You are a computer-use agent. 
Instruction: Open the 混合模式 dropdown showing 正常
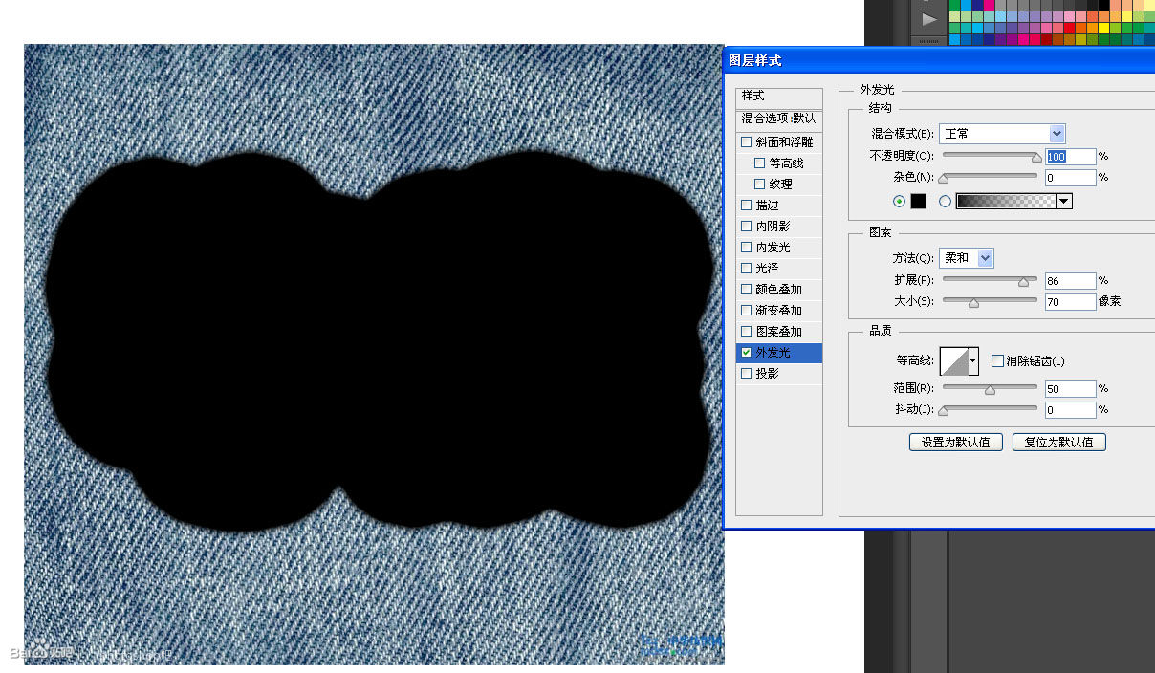tap(1002, 134)
